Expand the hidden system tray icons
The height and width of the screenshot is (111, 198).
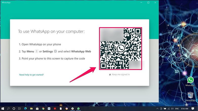tap(157, 108)
